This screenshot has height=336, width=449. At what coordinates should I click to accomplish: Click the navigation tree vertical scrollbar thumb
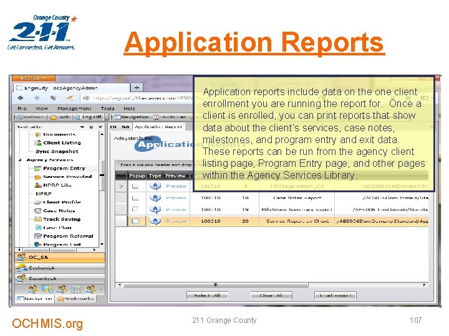(x=102, y=175)
